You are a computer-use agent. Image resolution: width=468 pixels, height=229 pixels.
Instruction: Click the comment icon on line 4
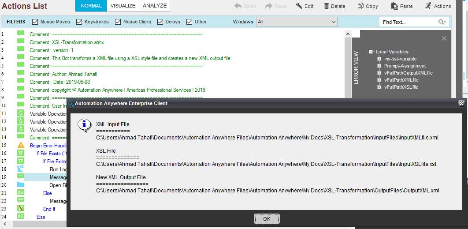click(x=21, y=57)
